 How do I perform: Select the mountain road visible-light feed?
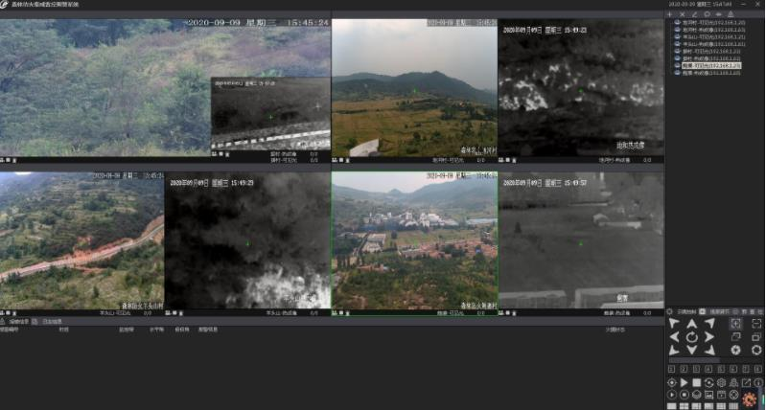pos(82,240)
